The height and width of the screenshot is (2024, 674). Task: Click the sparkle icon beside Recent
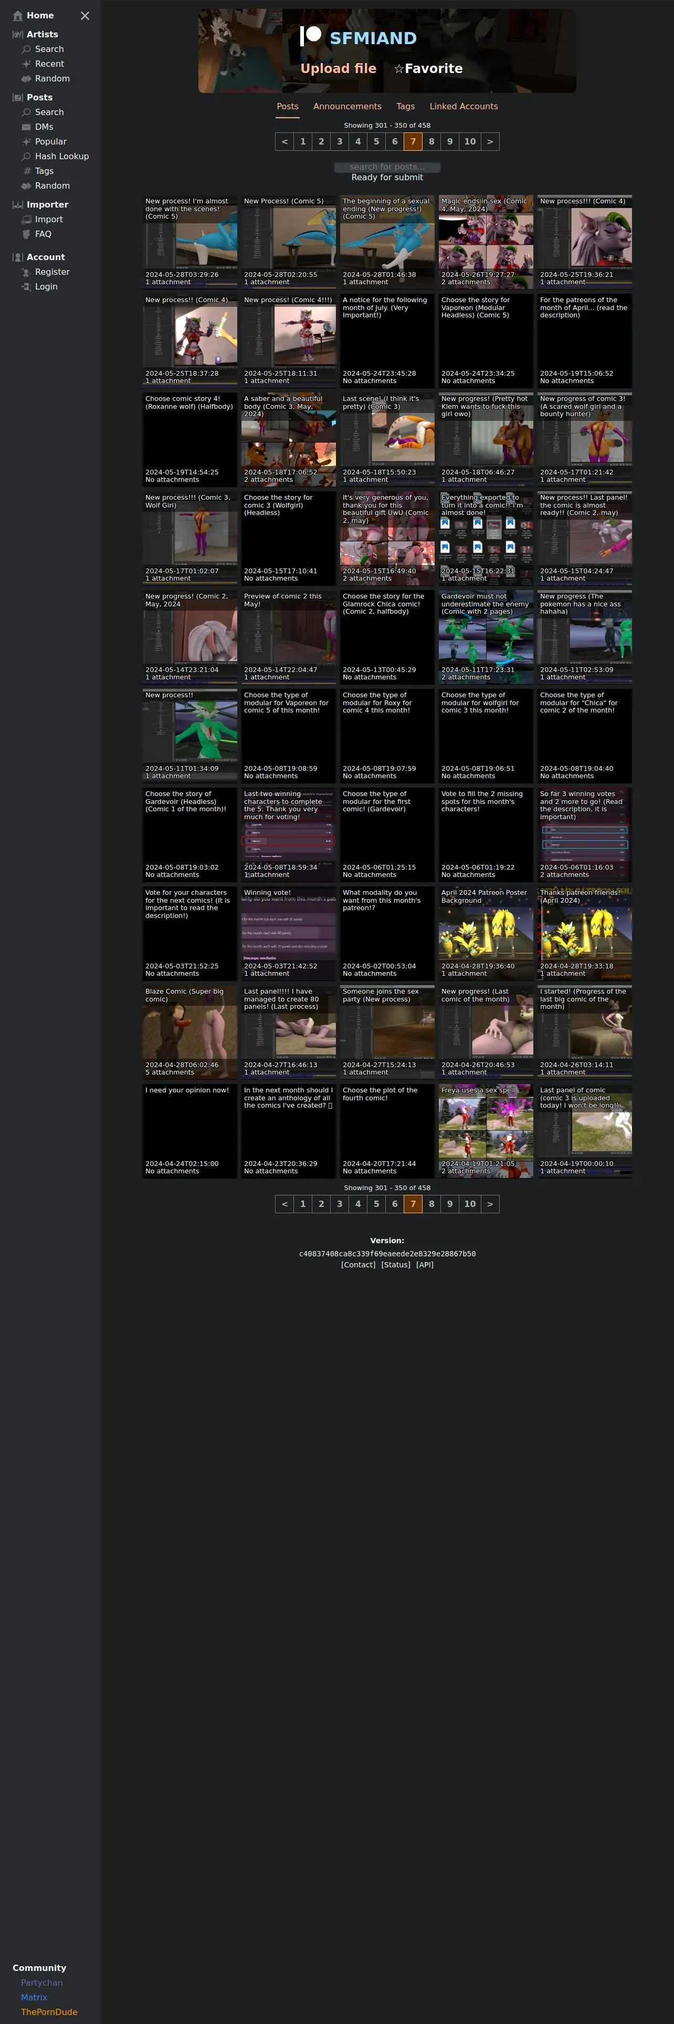click(27, 65)
